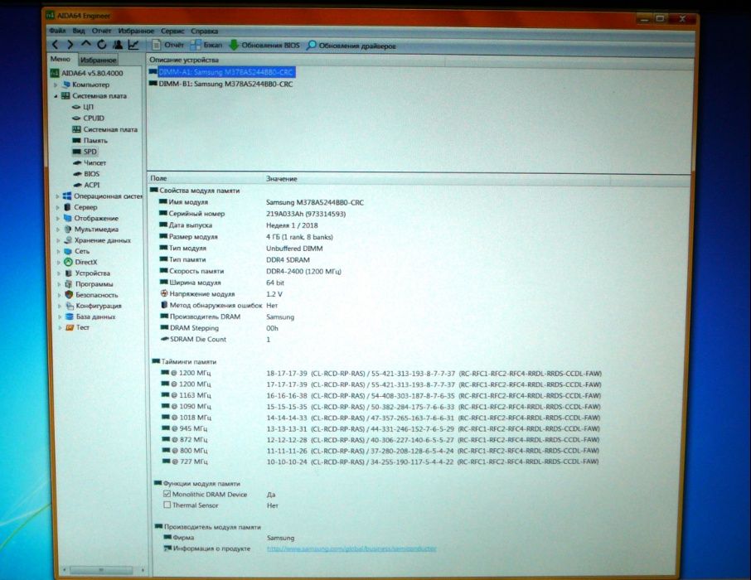Click Обновления BIOS toolbar button
Screen dimensions: 751x580
point(264,45)
